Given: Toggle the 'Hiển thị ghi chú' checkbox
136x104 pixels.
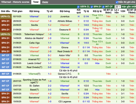Looking at the screenshot, I should tap(117, 2).
